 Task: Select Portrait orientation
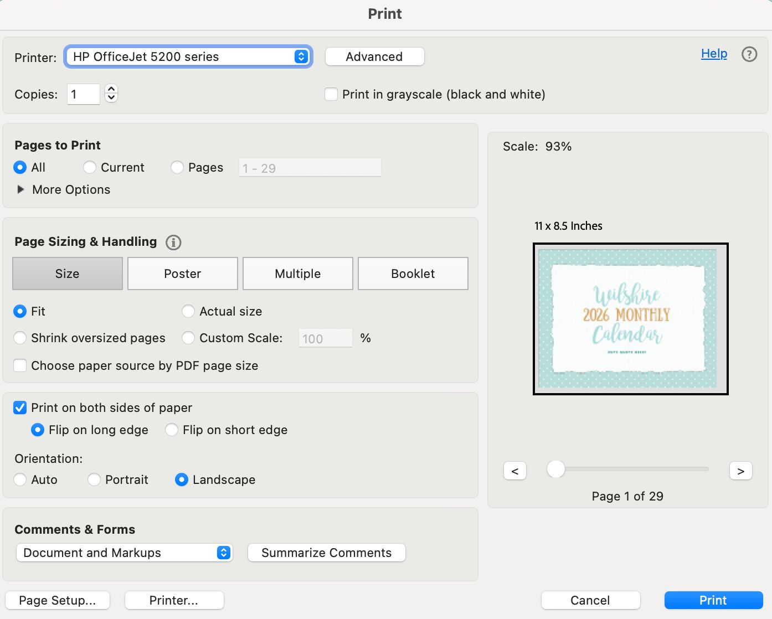[x=94, y=479]
